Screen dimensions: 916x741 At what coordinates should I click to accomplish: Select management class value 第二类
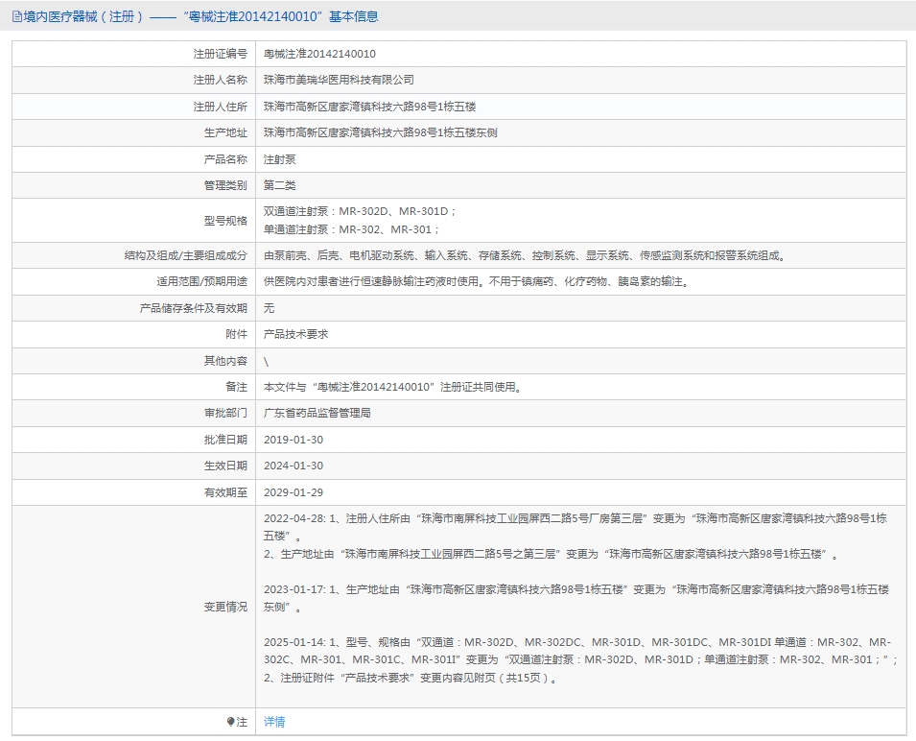[x=279, y=185]
